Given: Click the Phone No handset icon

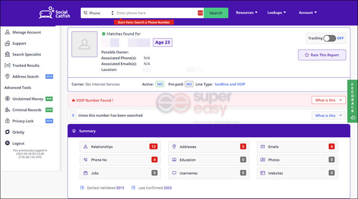Looking at the screenshot, I should pos(86,160).
